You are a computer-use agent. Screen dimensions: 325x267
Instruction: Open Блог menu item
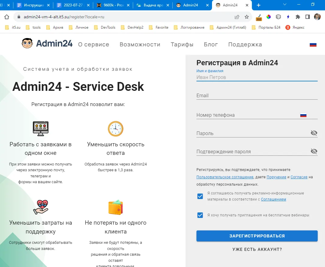click(x=211, y=44)
